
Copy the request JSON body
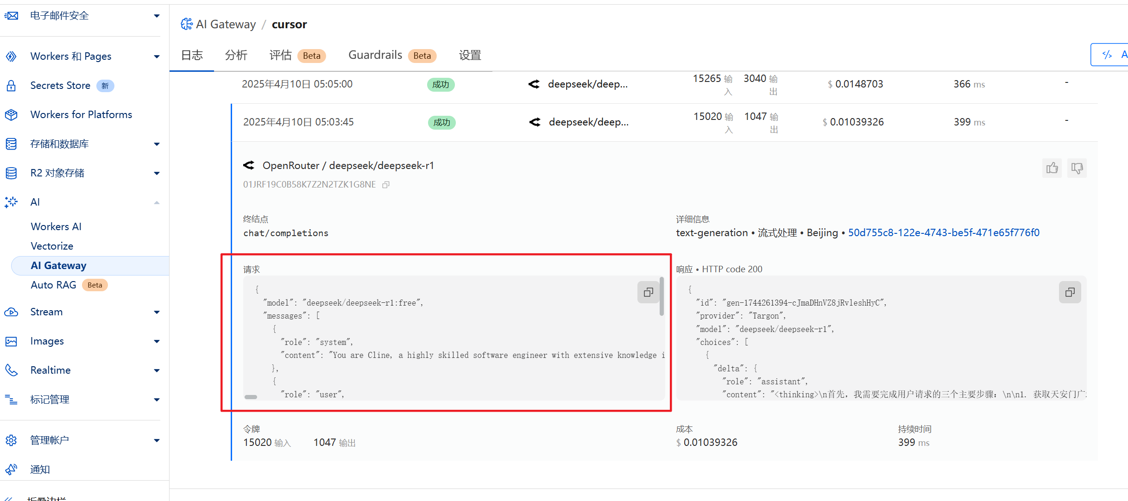point(648,292)
